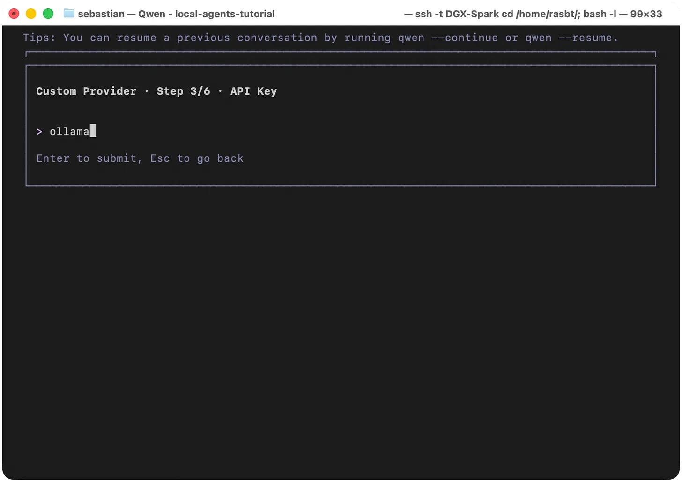Click the Tips line about qwen --continue
This screenshot has height=482, width=682.
click(x=320, y=38)
